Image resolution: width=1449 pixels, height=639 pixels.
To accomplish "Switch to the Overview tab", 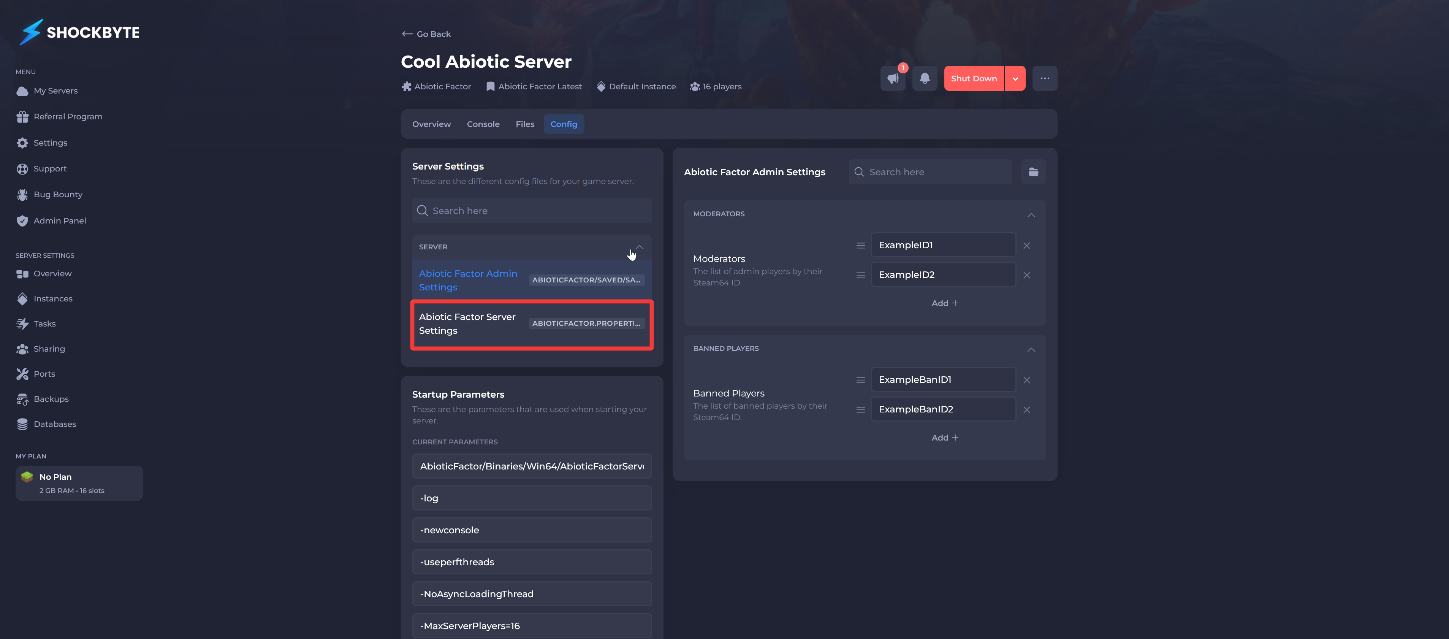I will tap(431, 124).
